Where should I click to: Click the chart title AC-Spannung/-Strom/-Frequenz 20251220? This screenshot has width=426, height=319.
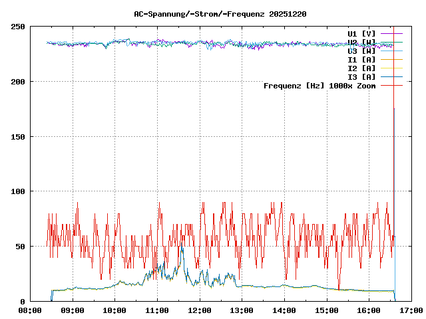(211, 13)
